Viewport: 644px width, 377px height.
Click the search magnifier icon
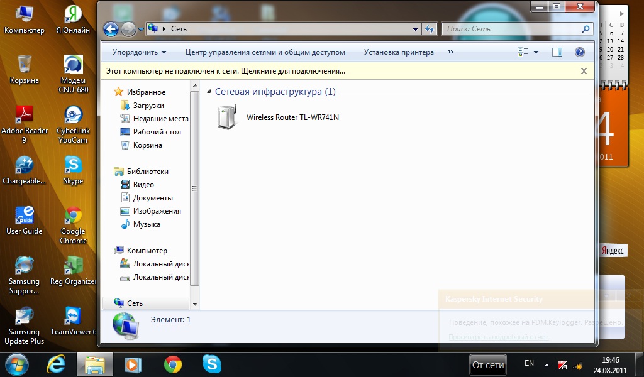pos(586,29)
